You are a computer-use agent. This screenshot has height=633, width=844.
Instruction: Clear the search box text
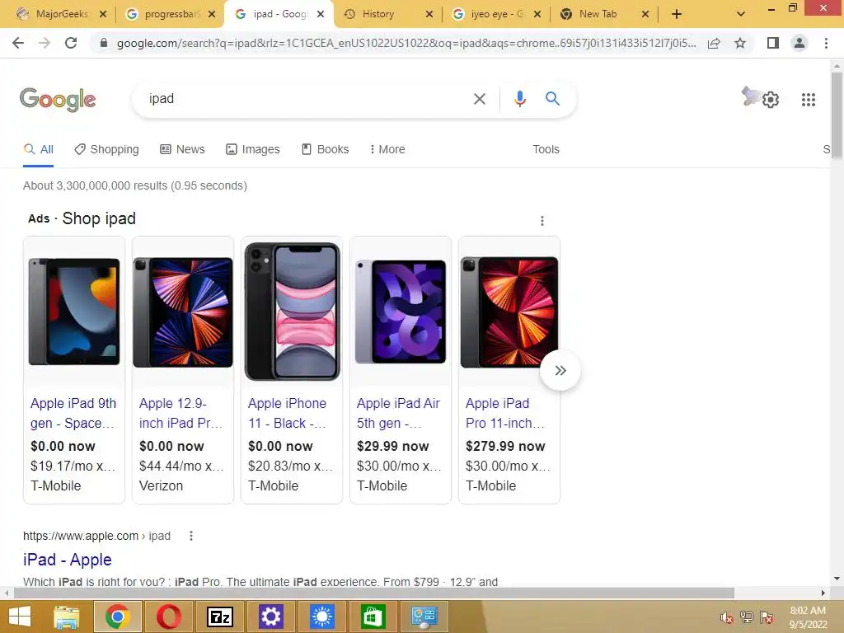pyautogui.click(x=479, y=99)
